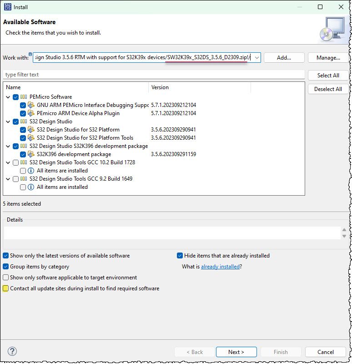Click the type filter text field
The height and width of the screenshot is (364, 352).
coord(154,75)
